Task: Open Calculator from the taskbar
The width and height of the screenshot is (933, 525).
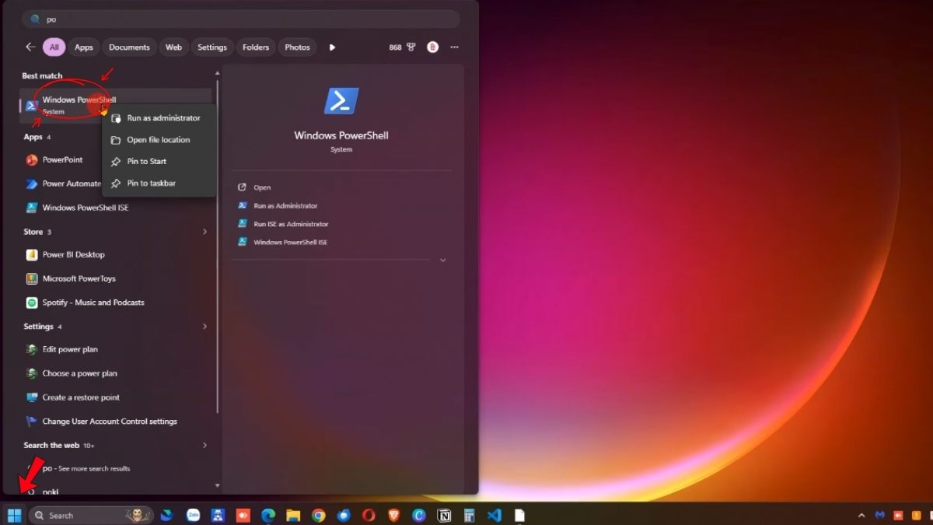Action: (469, 515)
